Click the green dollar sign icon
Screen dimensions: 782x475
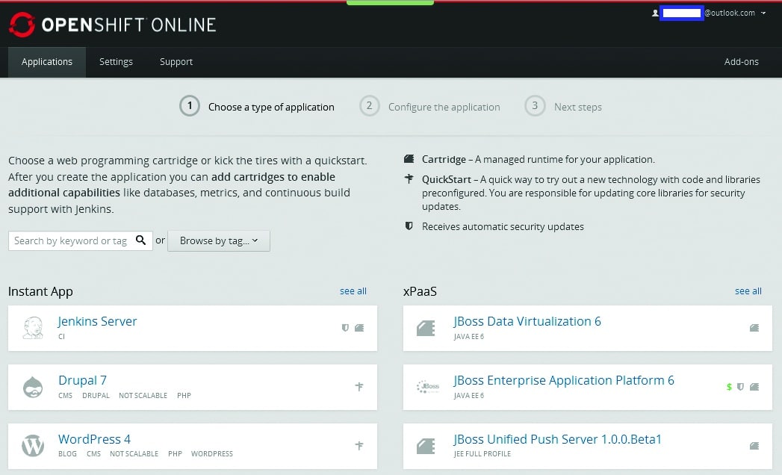click(x=729, y=387)
